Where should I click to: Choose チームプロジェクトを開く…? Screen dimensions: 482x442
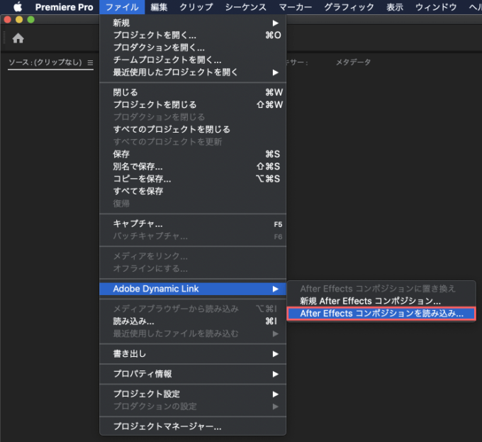193,60
